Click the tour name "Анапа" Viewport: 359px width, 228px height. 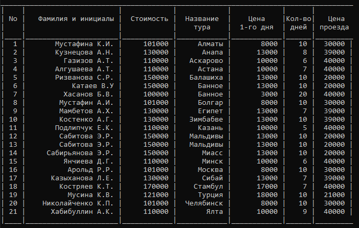click(x=213, y=52)
